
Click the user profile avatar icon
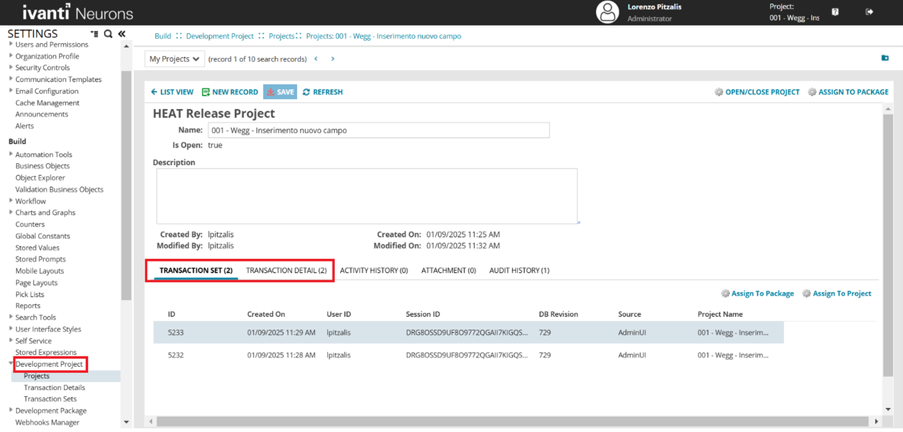607,12
